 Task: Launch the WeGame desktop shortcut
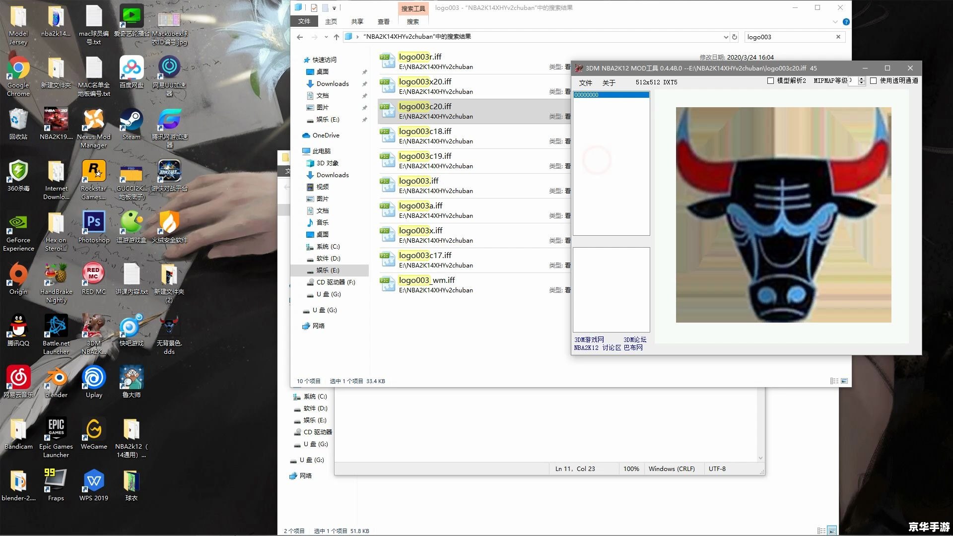pos(94,434)
